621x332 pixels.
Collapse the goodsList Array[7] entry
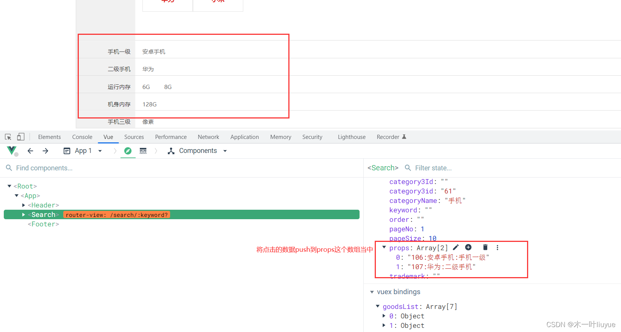378,306
